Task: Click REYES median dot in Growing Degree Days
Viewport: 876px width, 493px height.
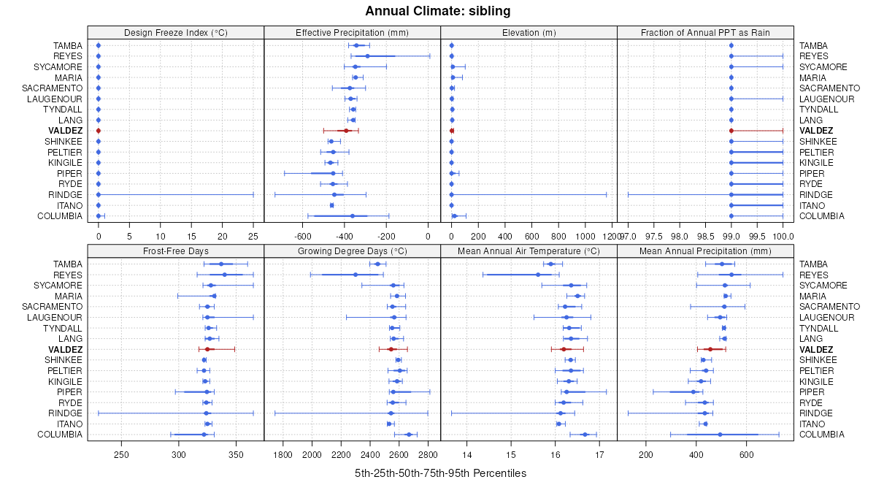Action: coord(356,275)
